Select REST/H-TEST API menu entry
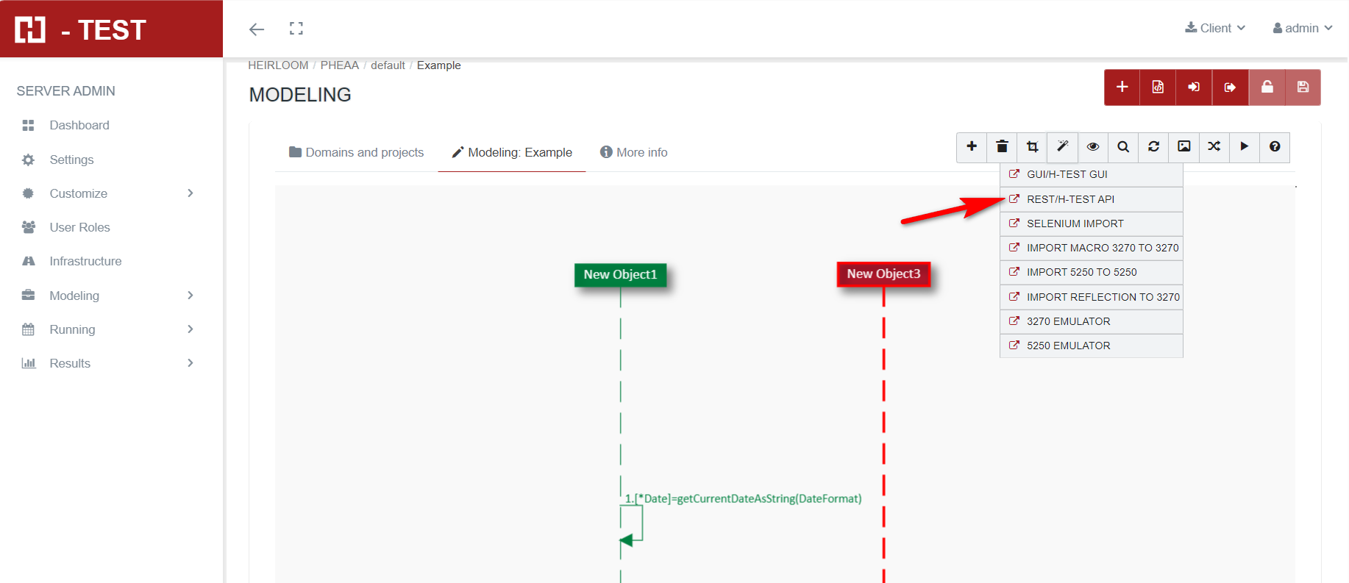The width and height of the screenshot is (1349, 583). pos(1070,199)
